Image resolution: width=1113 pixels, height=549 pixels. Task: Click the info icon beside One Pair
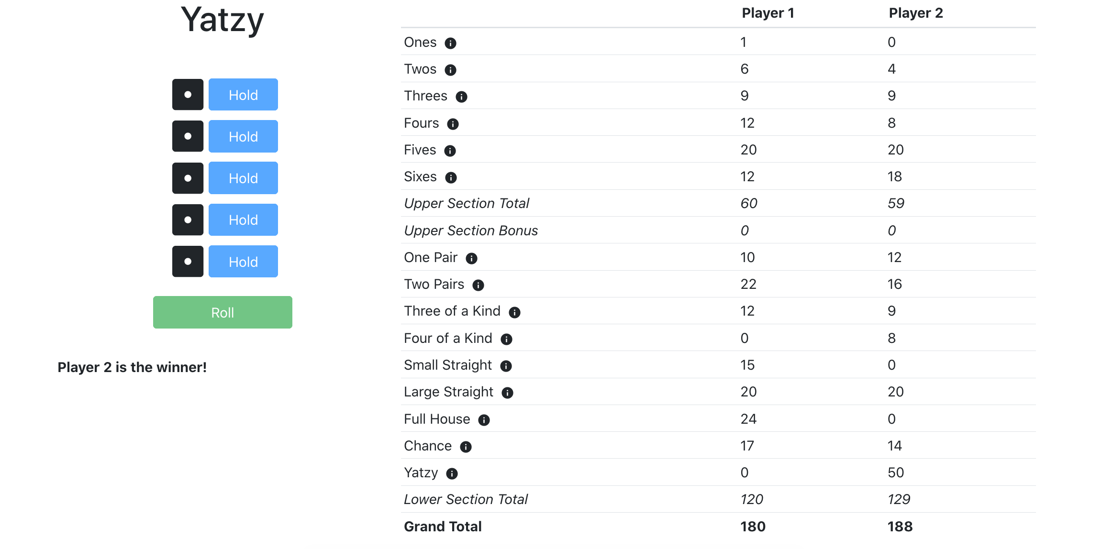pos(471,258)
